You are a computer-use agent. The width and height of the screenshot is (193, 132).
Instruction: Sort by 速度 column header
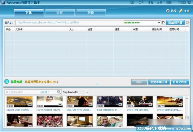click(x=122, y=30)
